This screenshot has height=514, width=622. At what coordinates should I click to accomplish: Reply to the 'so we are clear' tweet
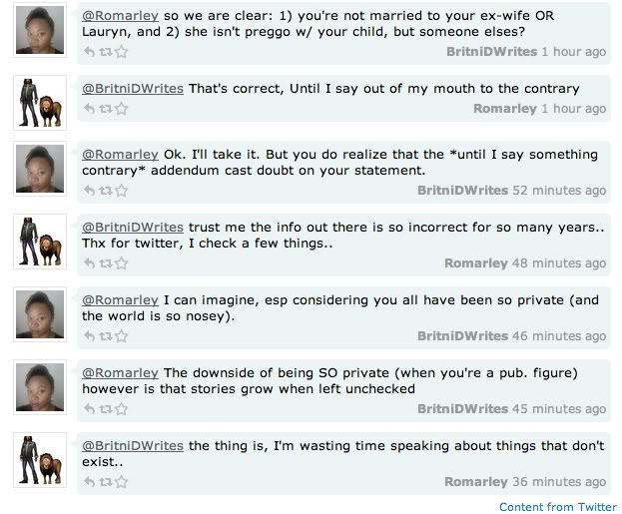(90, 52)
